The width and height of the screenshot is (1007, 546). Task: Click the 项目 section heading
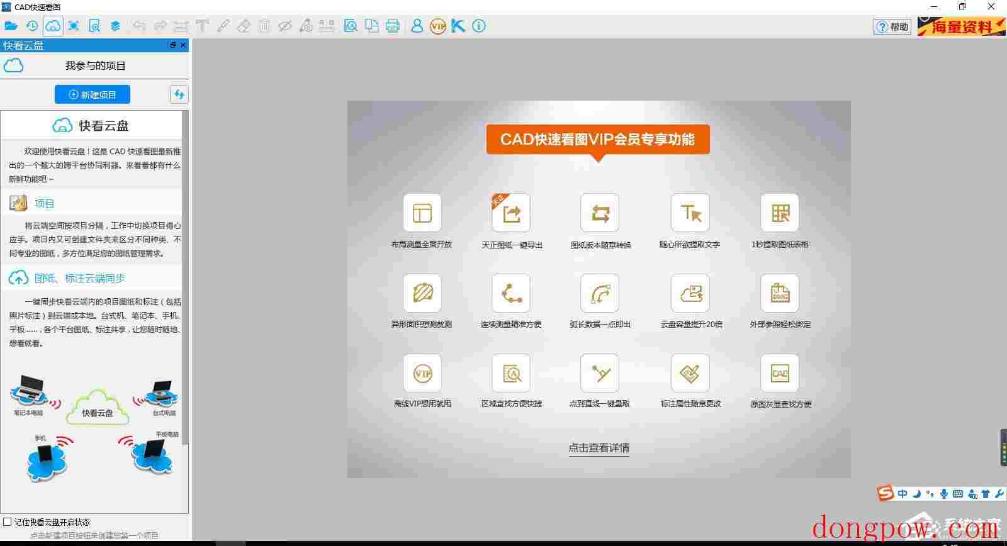click(45, 203)
